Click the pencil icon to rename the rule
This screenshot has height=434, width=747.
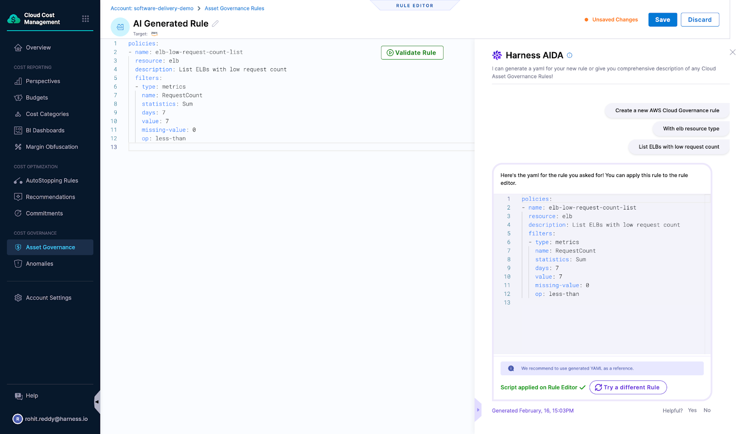pyautogui.click(x=215, y=23)
